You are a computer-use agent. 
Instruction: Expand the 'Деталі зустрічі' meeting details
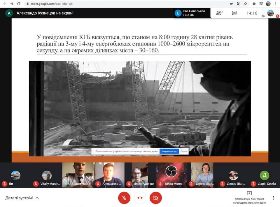point(22,198)
